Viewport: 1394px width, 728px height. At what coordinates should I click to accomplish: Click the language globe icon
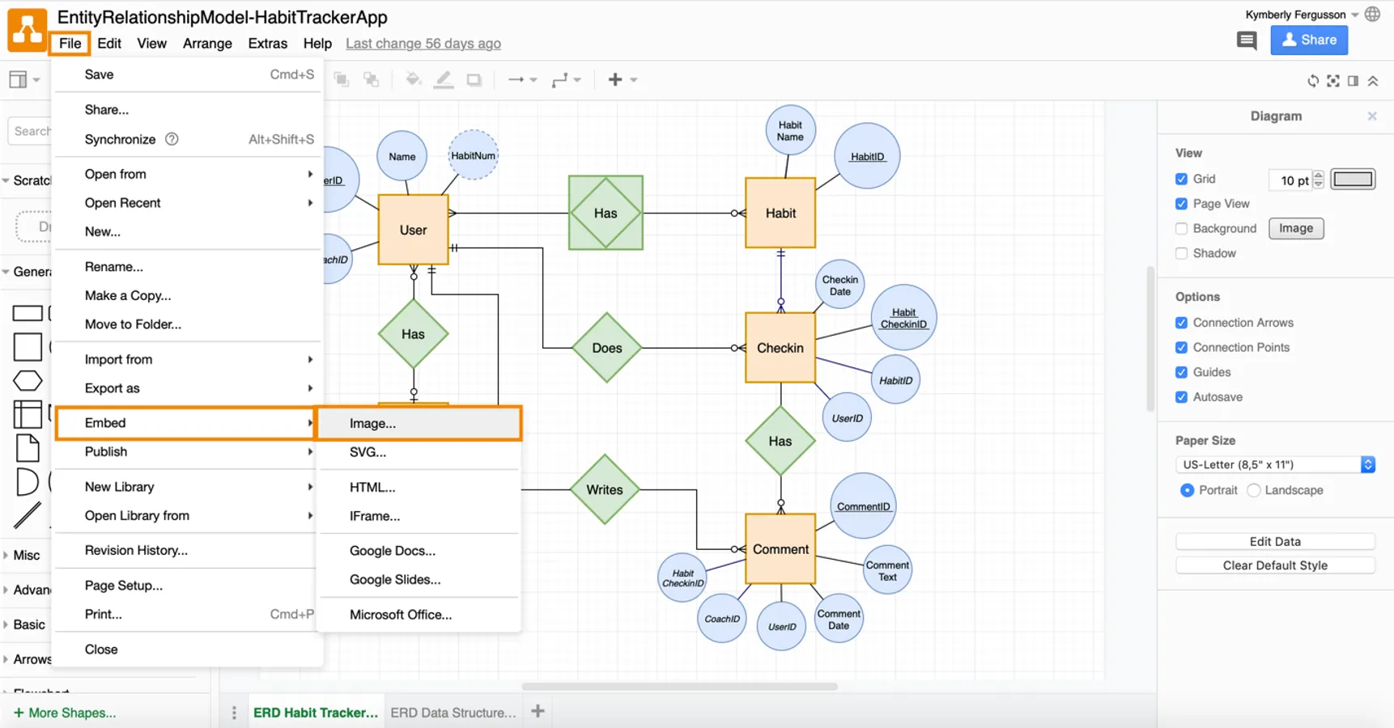point(1372,15)
